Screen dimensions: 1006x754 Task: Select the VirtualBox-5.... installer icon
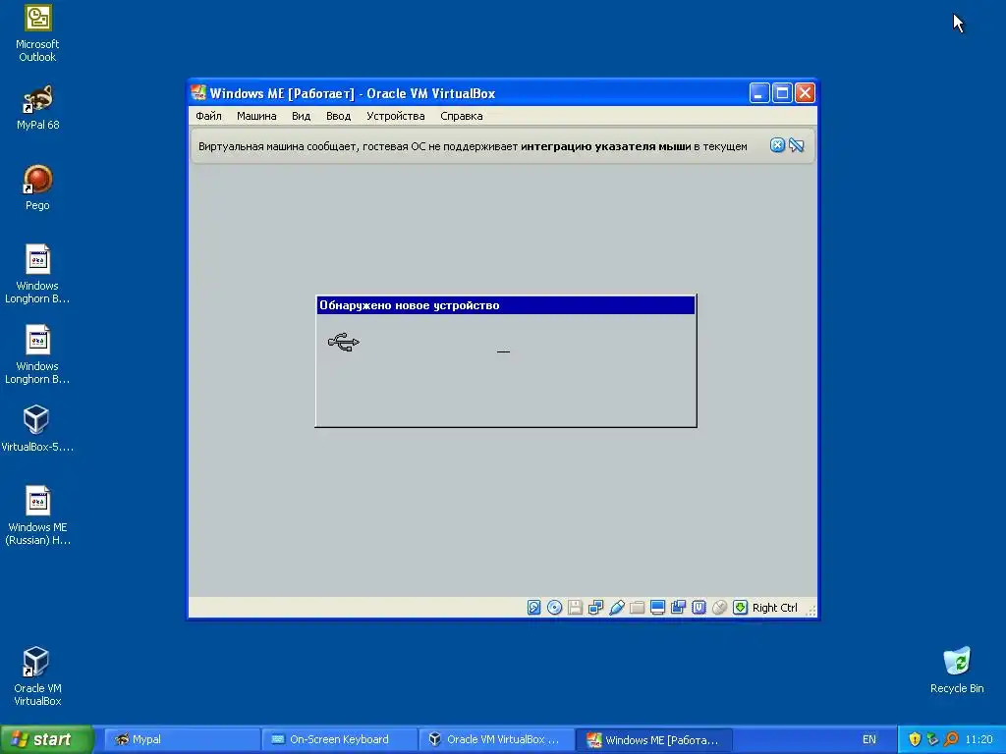click(37, 428)
